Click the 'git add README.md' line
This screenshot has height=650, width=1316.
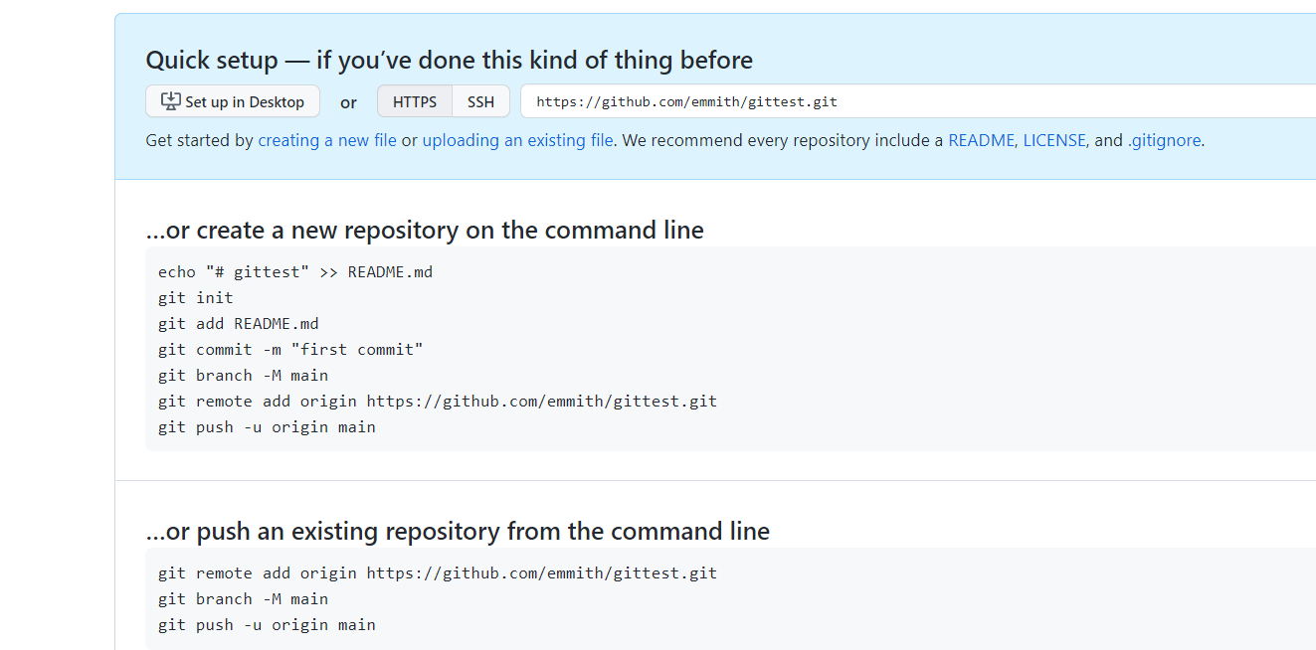(x=239, y=323)
